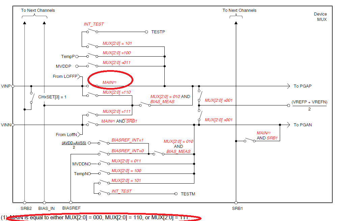
Task: Click the CHxSET[3] = 1 label
Action: click(x=52, y=97)
